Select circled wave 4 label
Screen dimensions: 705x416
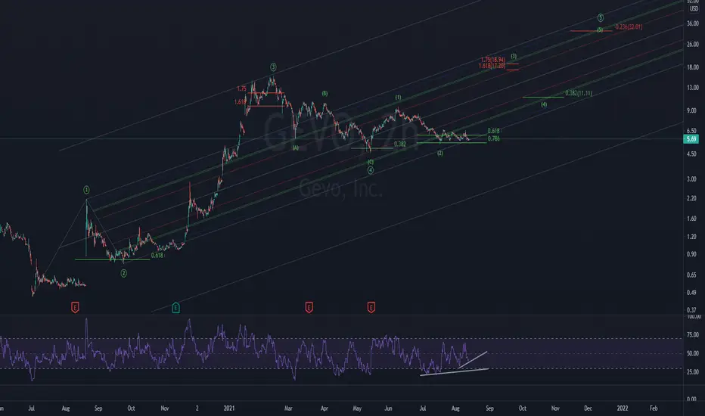click(x=371, y=170)
